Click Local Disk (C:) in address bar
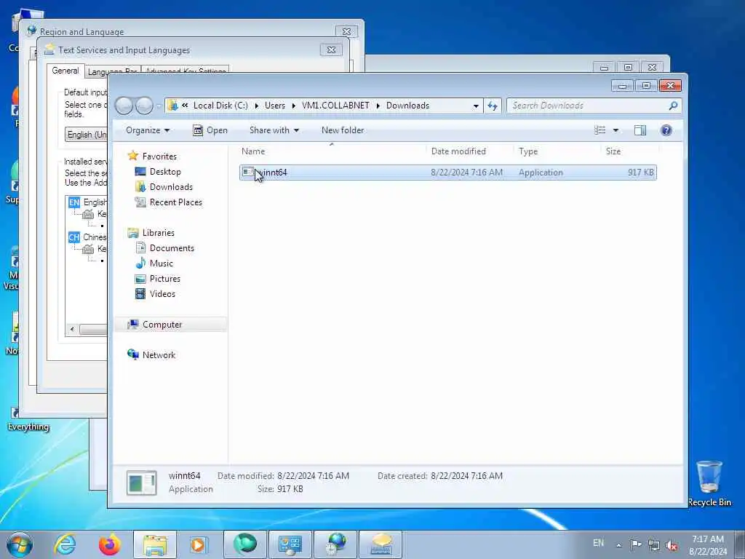745x559 pixels. (x=220, y=106)
